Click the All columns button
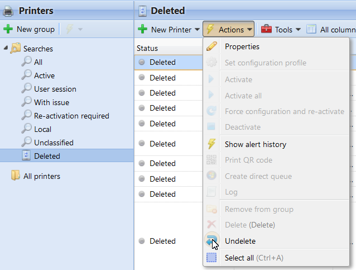This screenshot has width=356, height=270. pos(332,29)
